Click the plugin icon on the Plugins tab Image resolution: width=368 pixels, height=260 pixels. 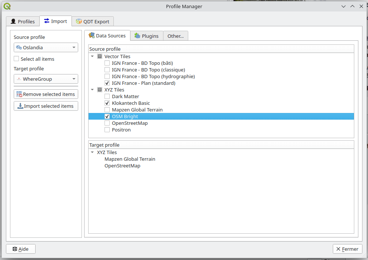[x=137, y=35]
